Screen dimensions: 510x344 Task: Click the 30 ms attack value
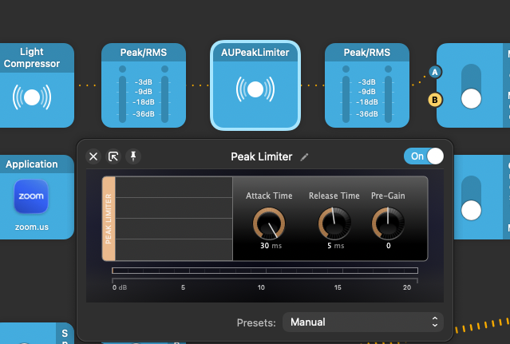click(x=271, y=246)
